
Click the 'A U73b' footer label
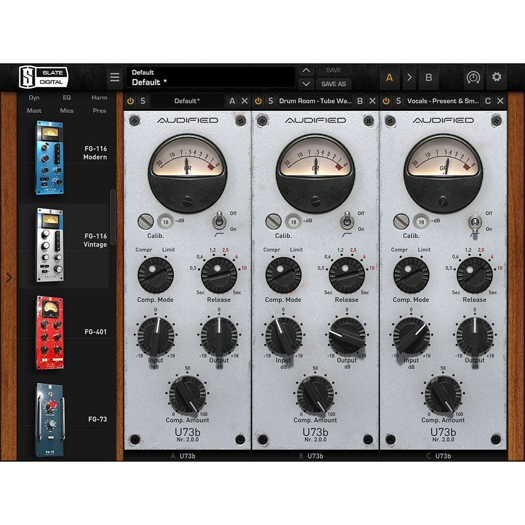[183, 456]
